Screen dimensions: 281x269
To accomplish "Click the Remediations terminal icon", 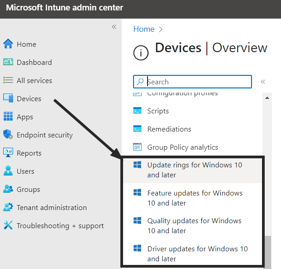I will pyautogui.click(x=137, y=129).
